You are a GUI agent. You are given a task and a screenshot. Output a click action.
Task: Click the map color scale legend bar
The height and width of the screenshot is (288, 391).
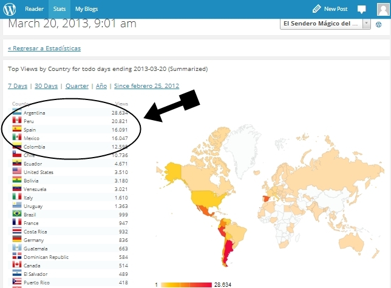(186, 284)
